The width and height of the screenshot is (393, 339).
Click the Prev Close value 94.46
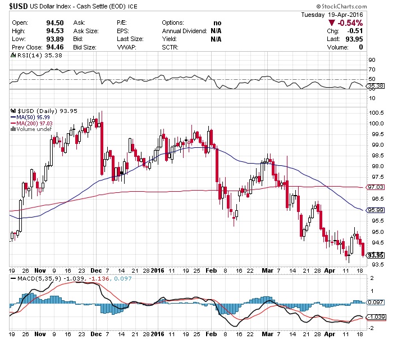55,47
